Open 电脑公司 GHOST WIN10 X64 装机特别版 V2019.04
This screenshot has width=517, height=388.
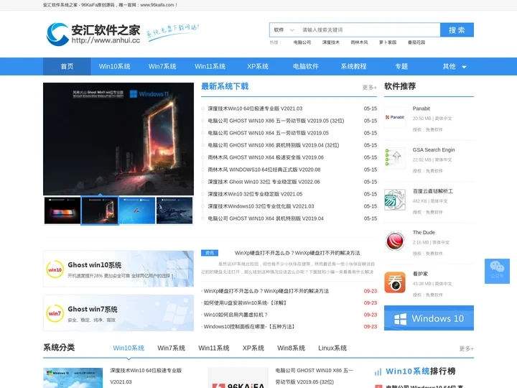(266, 218)
